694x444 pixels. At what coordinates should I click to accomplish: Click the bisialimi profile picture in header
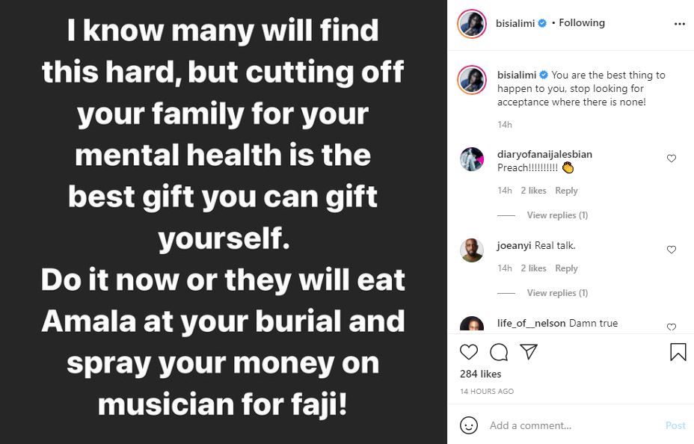point(472,23)
